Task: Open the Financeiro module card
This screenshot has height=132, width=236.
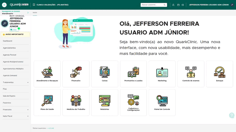Action: coord(76,74)
